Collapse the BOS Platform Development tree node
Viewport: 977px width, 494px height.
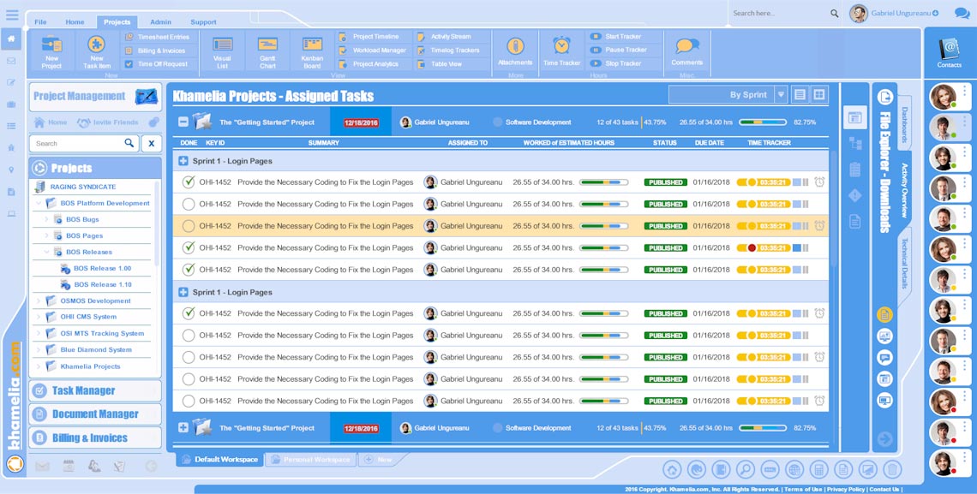click(39, 204)
